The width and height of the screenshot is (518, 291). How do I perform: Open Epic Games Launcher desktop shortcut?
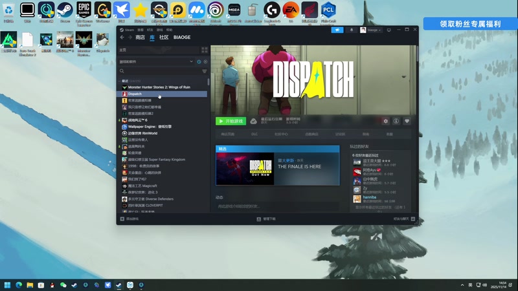[84, 13]
